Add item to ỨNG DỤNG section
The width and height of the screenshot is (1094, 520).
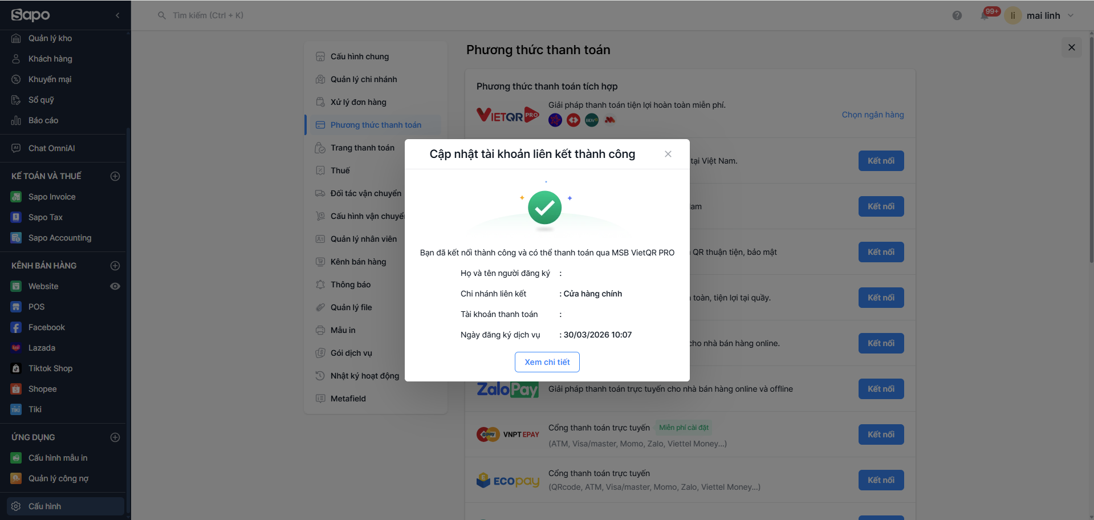115,437
